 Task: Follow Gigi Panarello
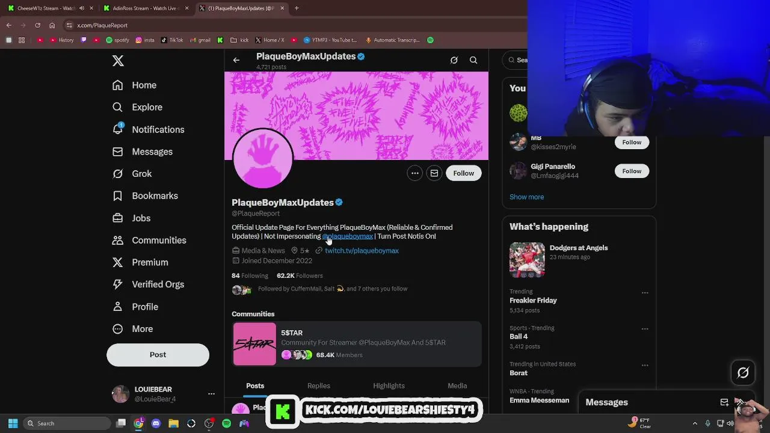click(632, 171)
